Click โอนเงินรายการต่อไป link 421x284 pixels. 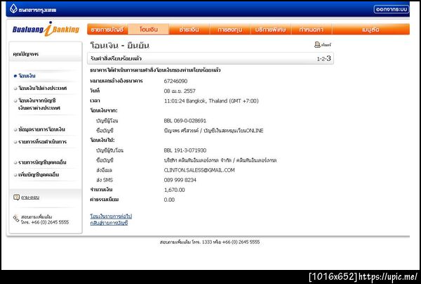111,217
